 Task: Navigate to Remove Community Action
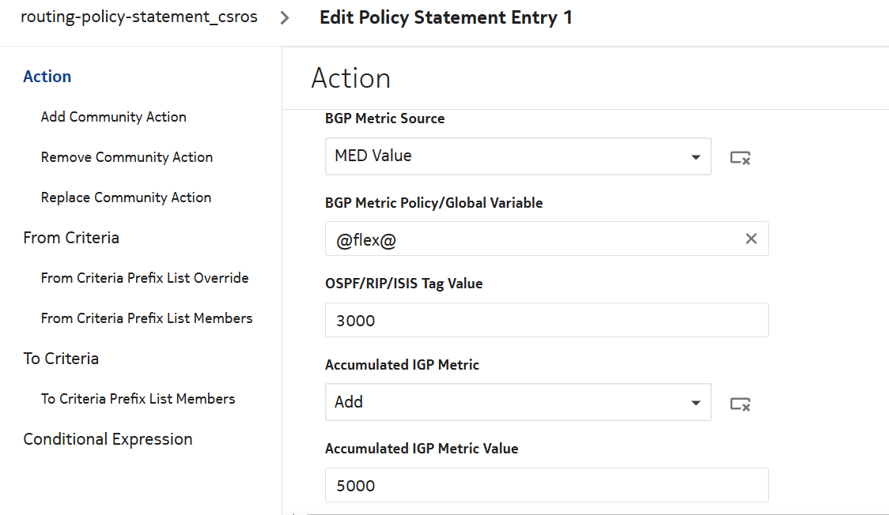[x=127, y=157]
